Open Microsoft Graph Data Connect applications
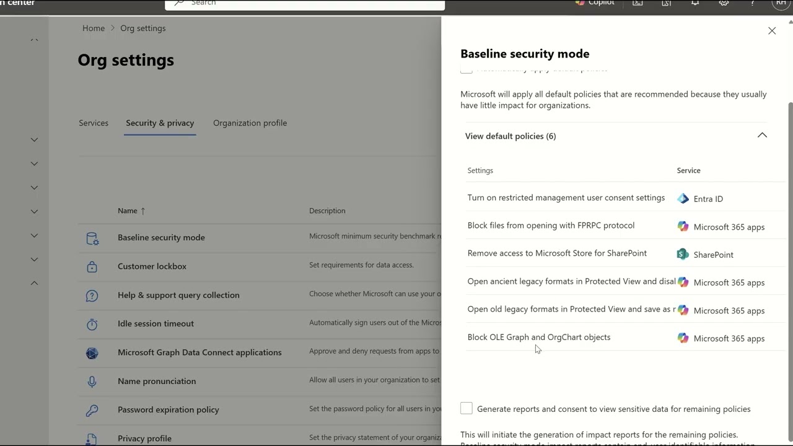Image resolution: width=793 pixels, height=446 pixels. point(199,352)
